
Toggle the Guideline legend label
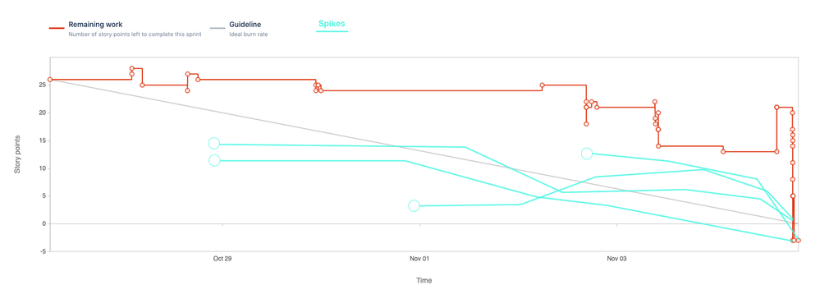(245, 25)
